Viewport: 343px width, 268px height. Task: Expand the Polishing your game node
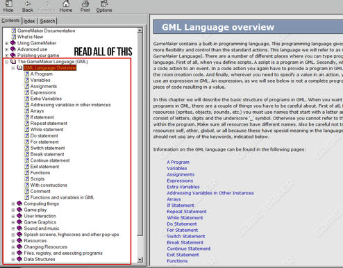click(x=7, y=56)
